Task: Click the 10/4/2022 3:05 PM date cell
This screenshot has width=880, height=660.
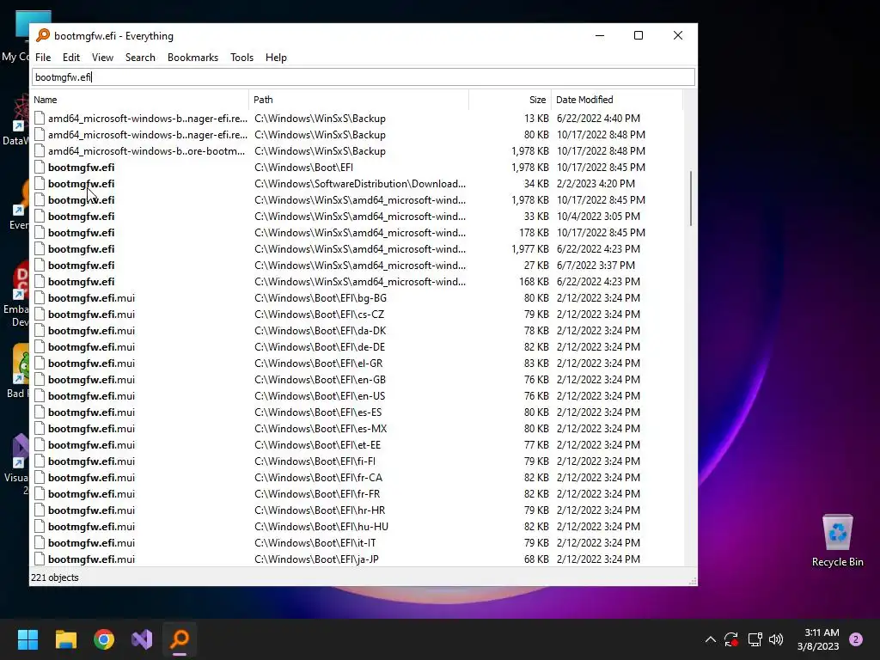Action: pos(598,216)
